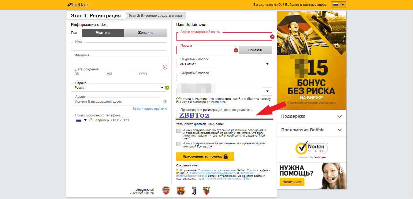Click the secret question answer field

[224, 78]
